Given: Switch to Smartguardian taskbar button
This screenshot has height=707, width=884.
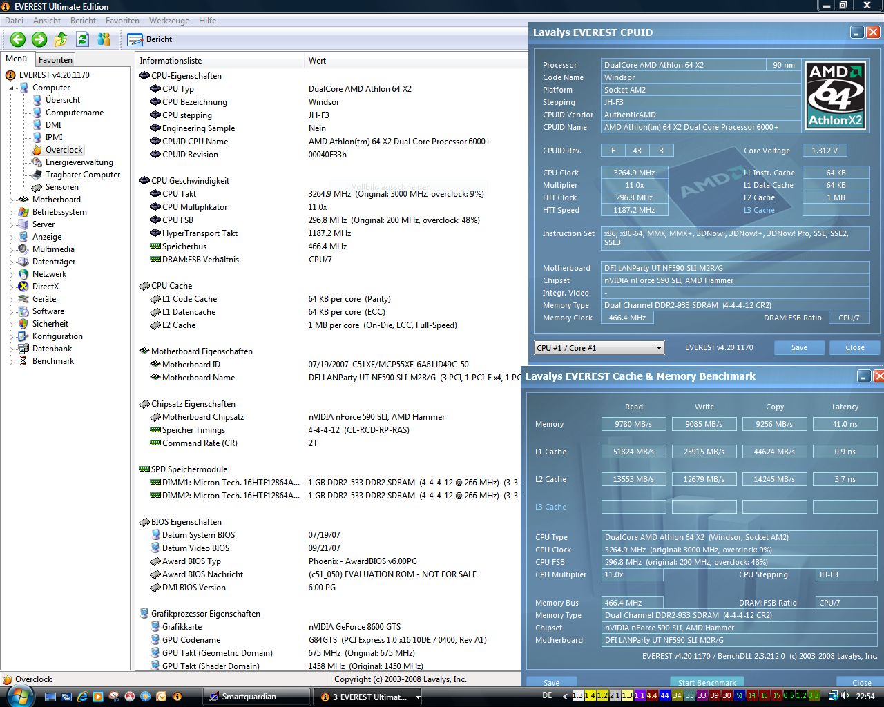Looking at the screenshot, I should [x=257, y=697].
